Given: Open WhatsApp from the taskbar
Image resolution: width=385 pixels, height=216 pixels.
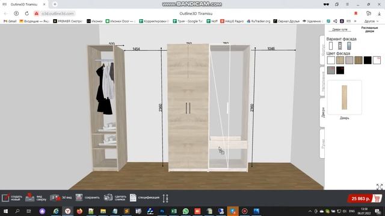Looking at the screenshot, I should point(186,211).
